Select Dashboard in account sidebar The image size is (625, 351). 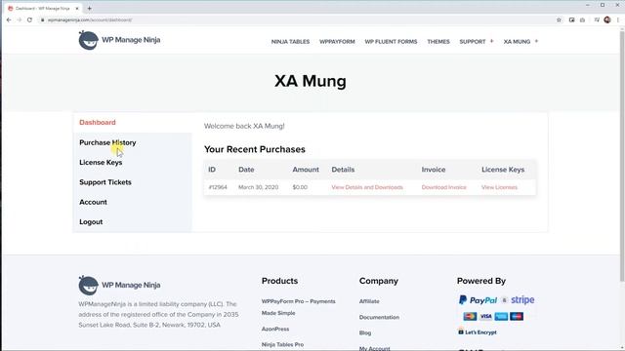[x=98, y=123]
